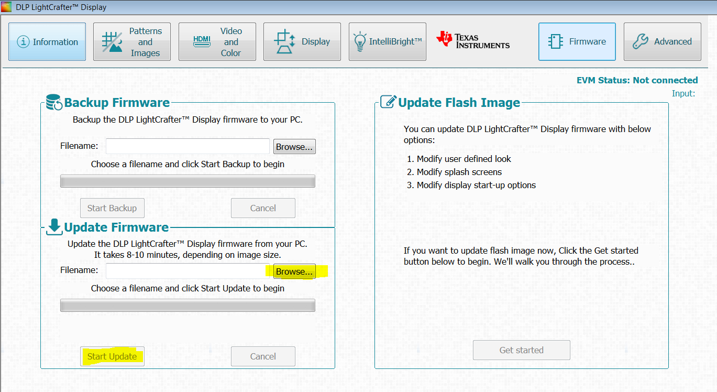Viewport: 717px width, 392px height.
Task: Click 'Choose a filename and click Start Update' text
Action: click(x=187, y=288)
